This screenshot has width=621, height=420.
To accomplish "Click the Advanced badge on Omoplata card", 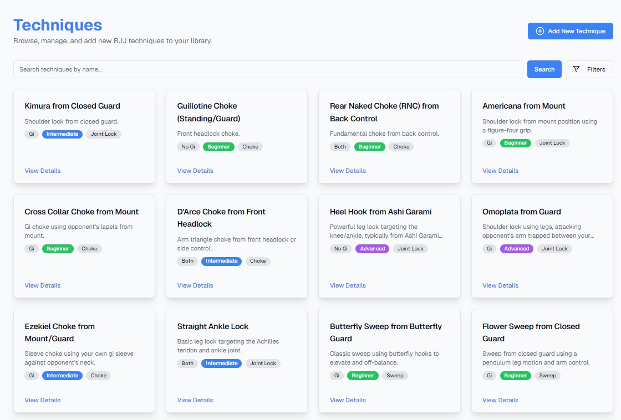I will tap(516, 249).
